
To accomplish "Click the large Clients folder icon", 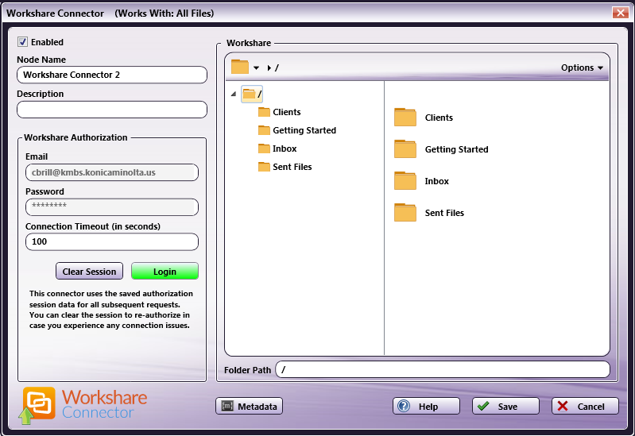I will 405,118.
